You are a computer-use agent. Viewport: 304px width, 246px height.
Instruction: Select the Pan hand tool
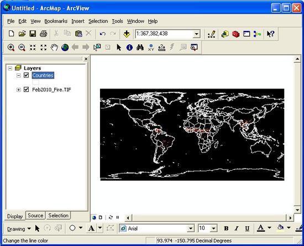click(54, 48)
